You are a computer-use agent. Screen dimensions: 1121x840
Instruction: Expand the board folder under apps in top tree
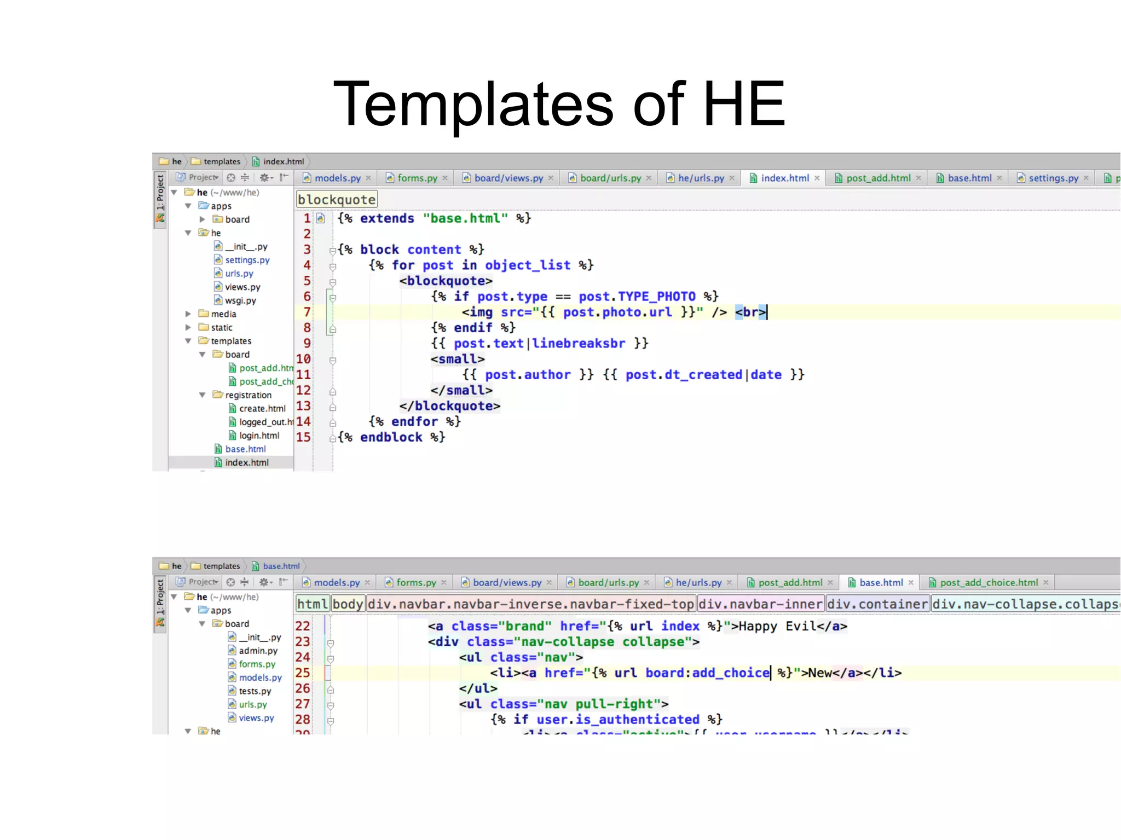click(x=202, y=219)
